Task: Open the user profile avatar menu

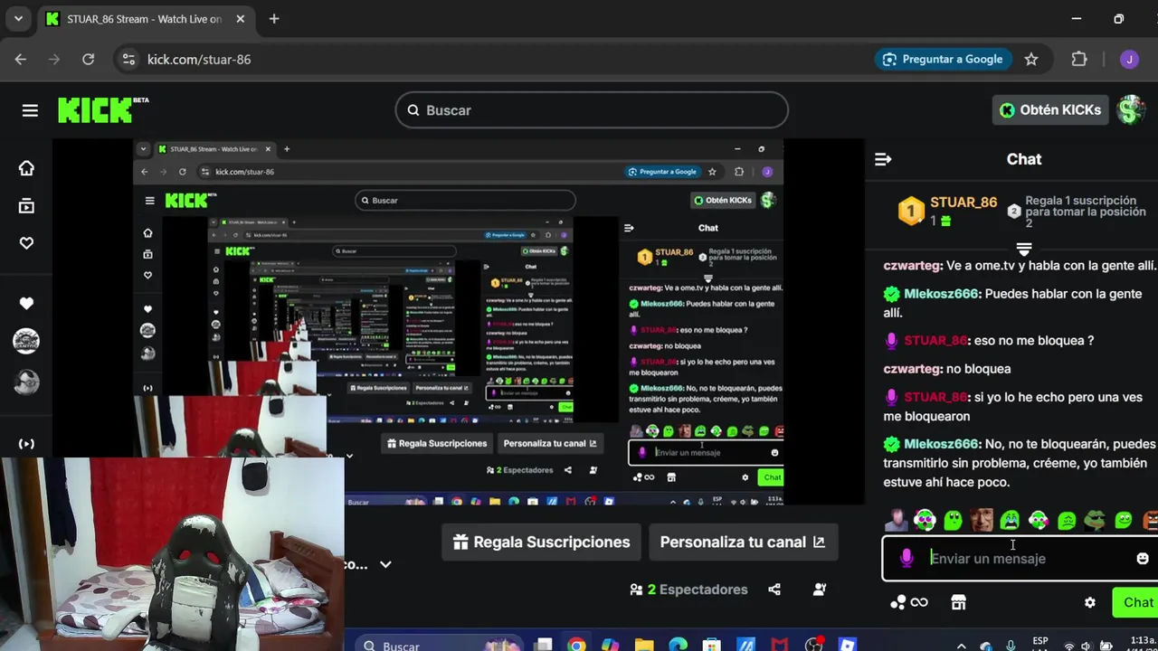Action: coord(1130,110)
